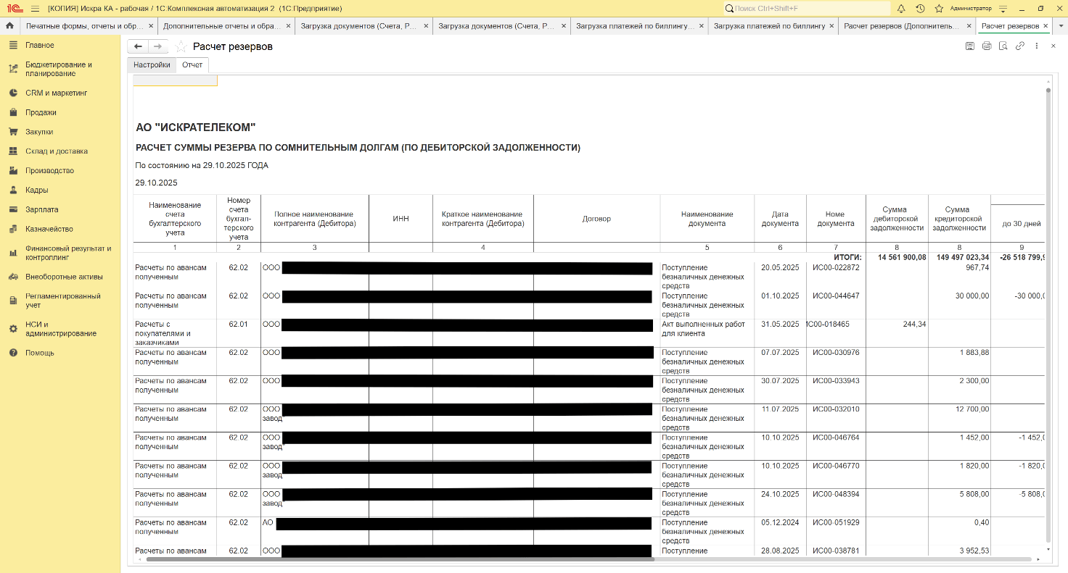
Task: Open the 1C main menu hamburger
Action: point(35,8)
